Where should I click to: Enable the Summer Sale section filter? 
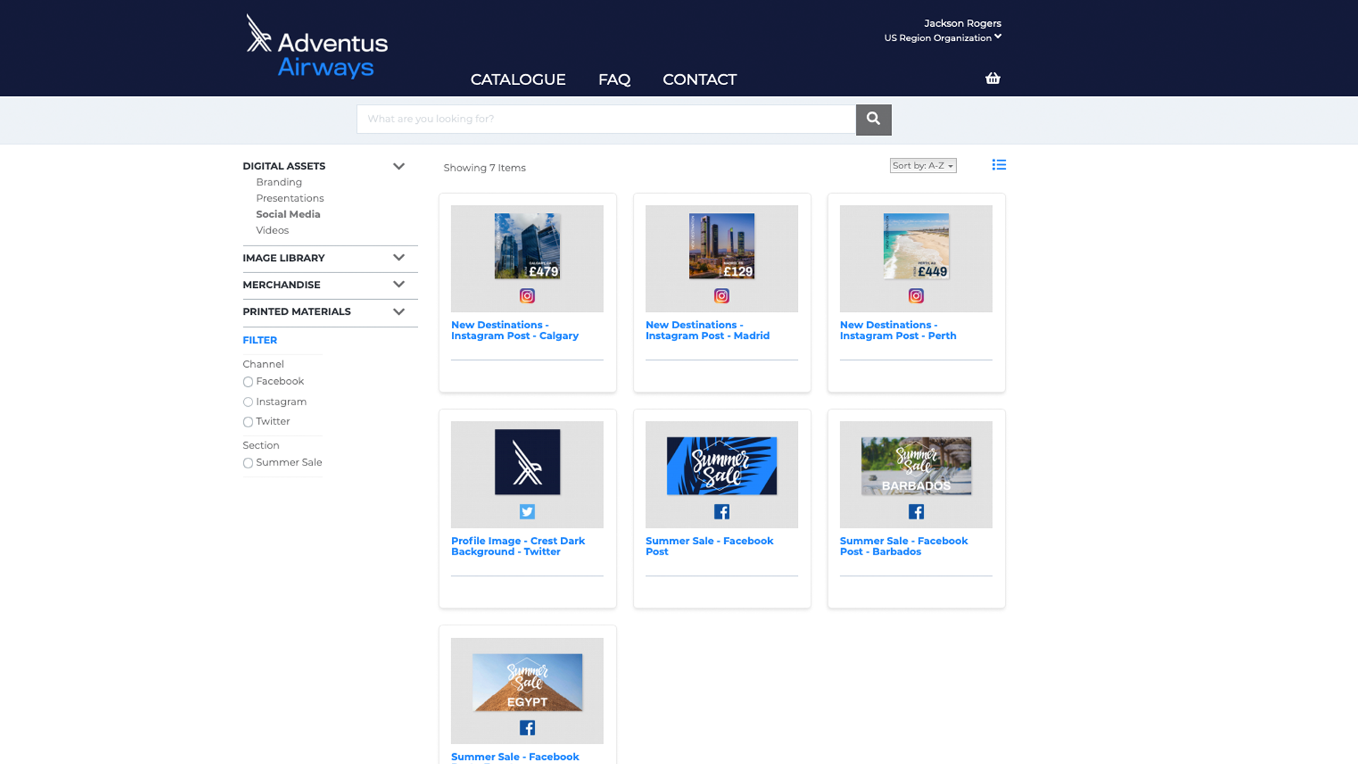(248, 463)
